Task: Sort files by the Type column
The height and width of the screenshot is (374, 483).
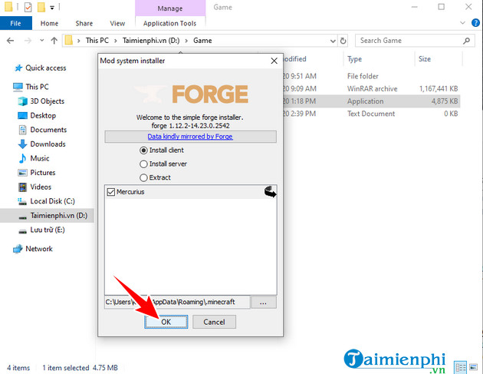Action: [354, 59]
